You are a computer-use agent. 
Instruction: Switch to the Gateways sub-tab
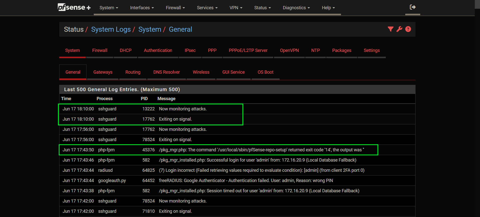[x=103, y=72]
